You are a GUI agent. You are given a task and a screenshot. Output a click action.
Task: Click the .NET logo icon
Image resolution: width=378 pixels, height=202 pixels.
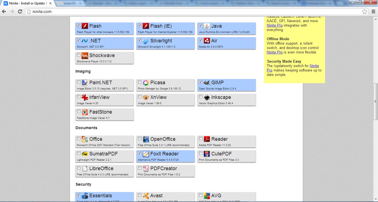point(85,41)
